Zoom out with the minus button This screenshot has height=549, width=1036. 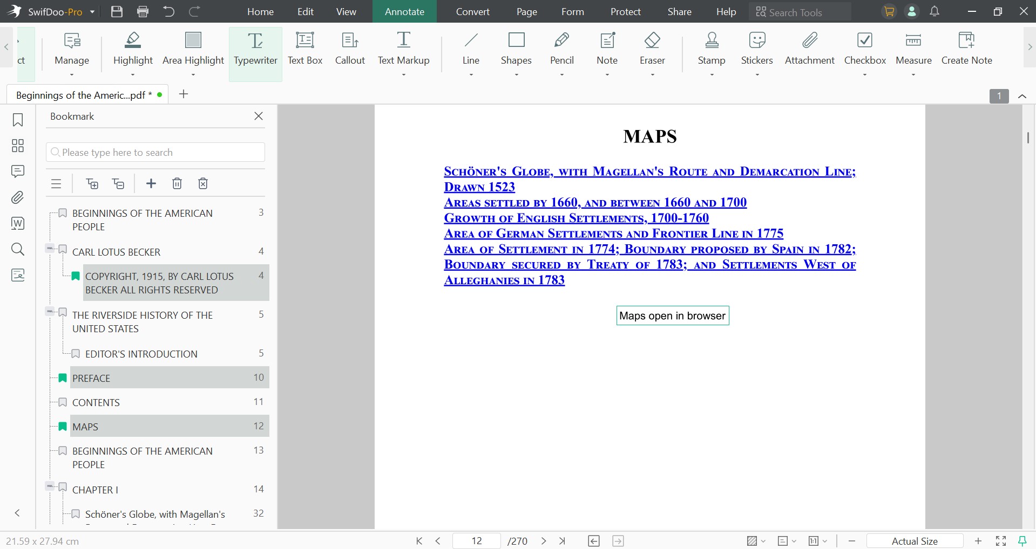click(x=852, y=541)
